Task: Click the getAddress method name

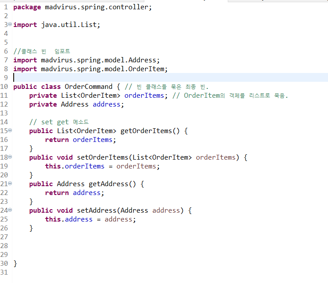Action: point(108,184)
